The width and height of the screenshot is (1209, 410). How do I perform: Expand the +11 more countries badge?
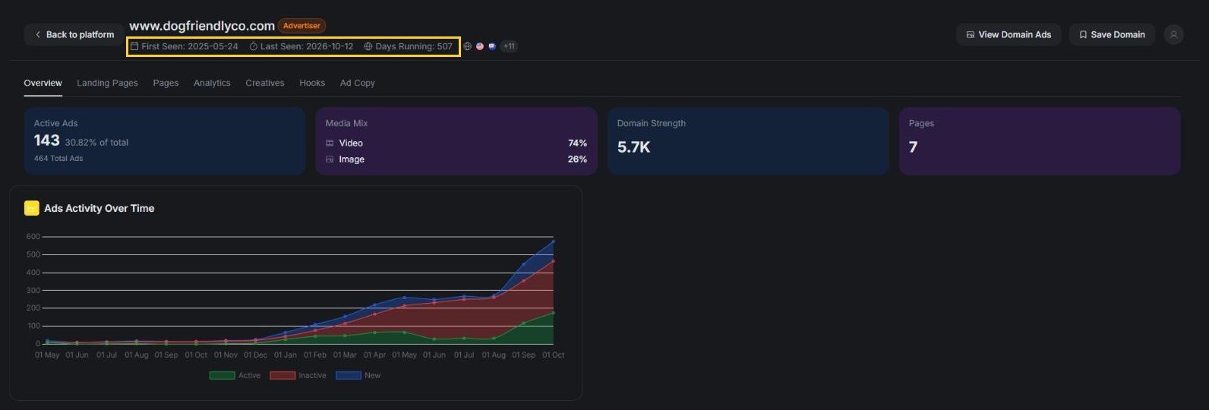click(x=509, y=46)
